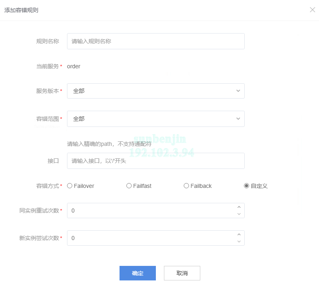Click the current service value order
The image size is (319, 297).
pyautogui.click(x=73, y=66)
